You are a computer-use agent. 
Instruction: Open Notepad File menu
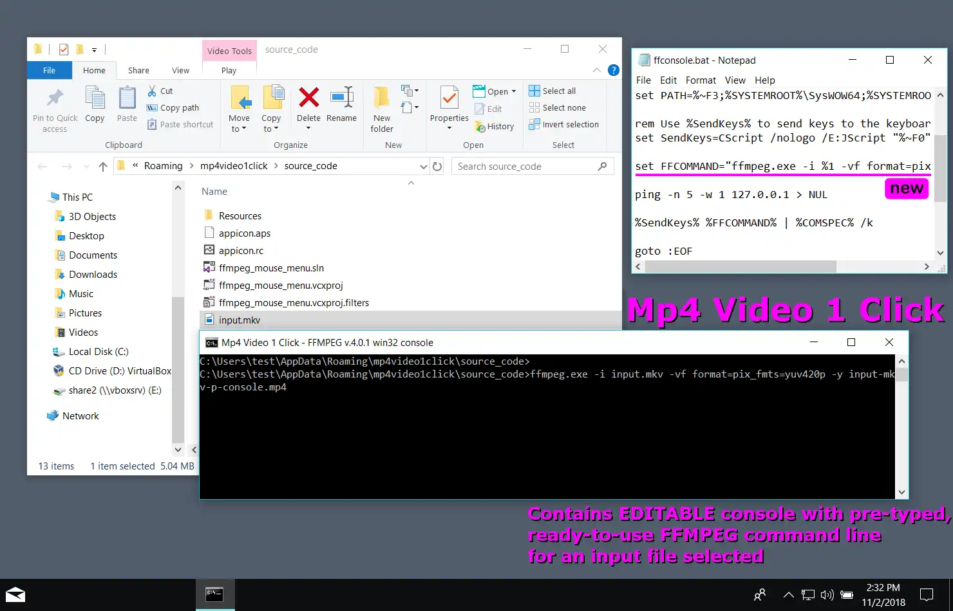coord(643,80)
